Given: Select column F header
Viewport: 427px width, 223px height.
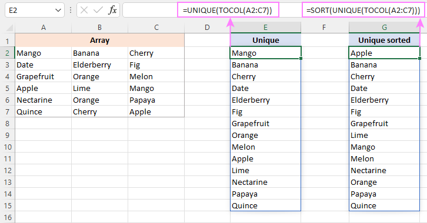Looking at the screenshot, I should click(324, 28).
